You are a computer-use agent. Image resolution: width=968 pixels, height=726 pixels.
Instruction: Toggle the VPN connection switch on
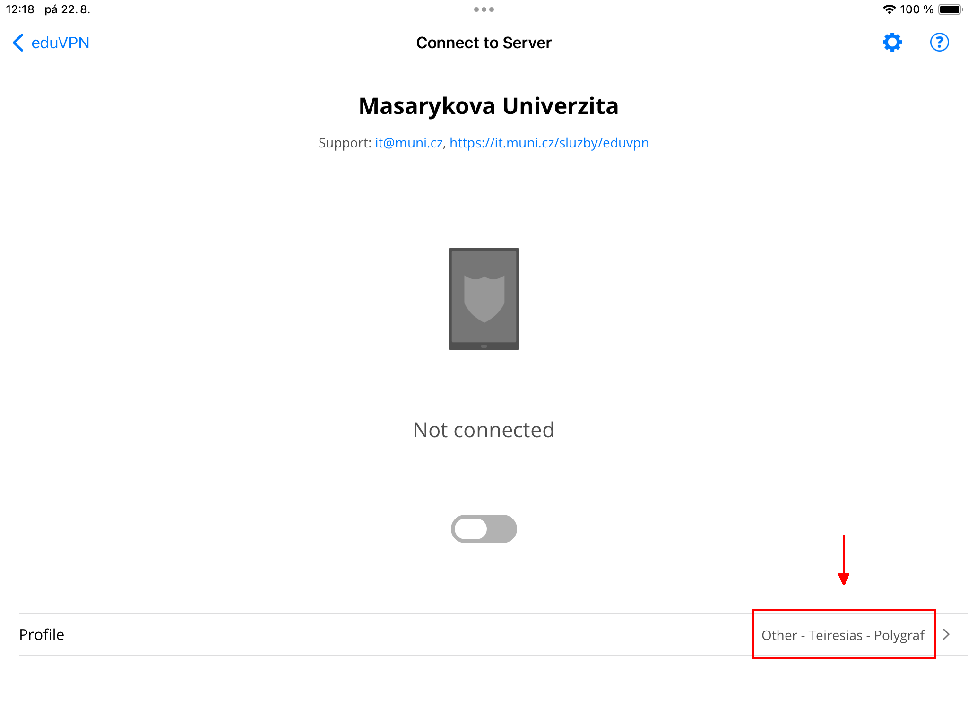484,528
